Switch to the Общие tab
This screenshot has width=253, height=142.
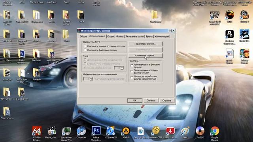(x=83, y=37)
